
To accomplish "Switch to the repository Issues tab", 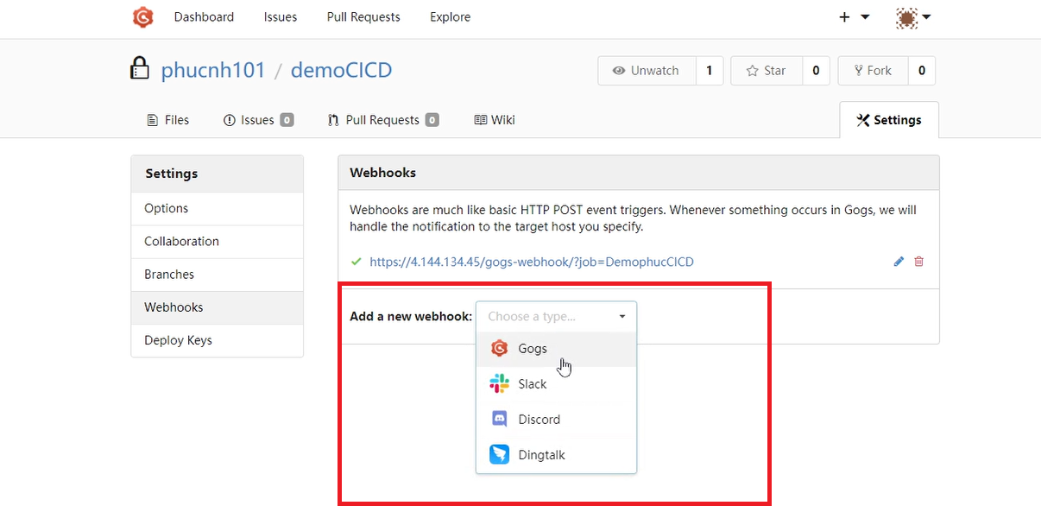I will click(258, 120).
